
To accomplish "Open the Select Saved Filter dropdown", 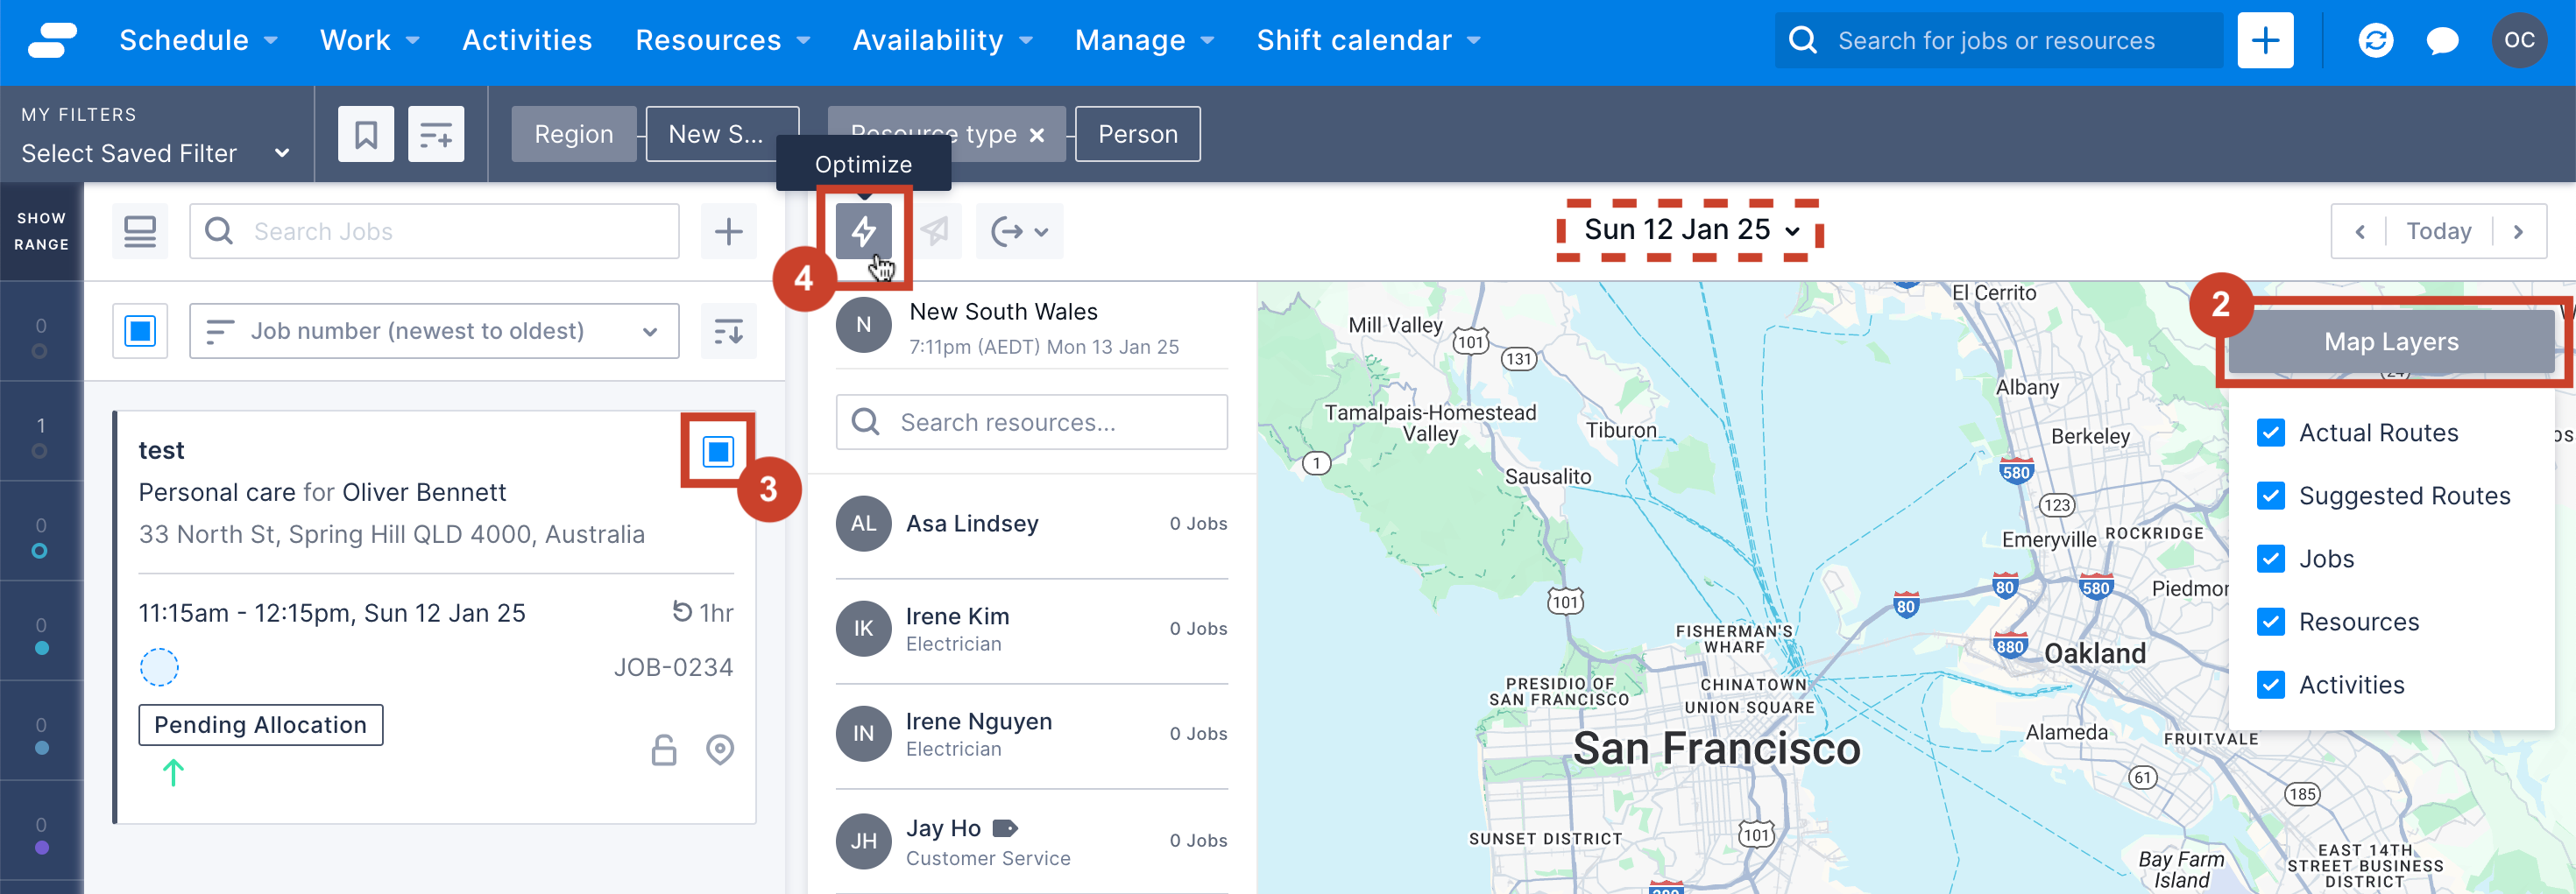I will pos(155,153).
